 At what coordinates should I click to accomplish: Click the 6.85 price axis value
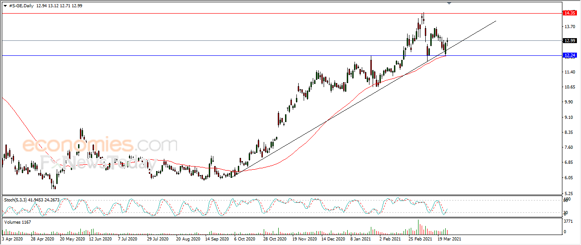coord(568,162)
